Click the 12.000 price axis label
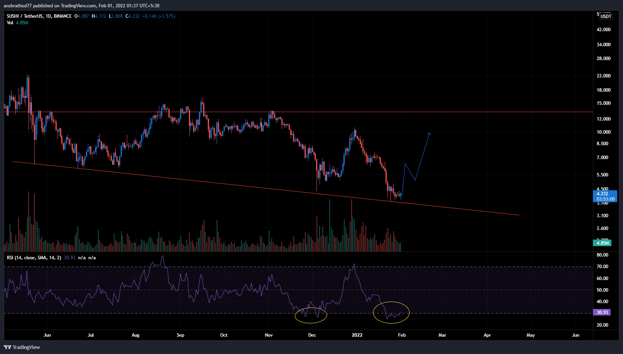Image resolution: width=623 pixels, height=354 pixels. (604, 119)
